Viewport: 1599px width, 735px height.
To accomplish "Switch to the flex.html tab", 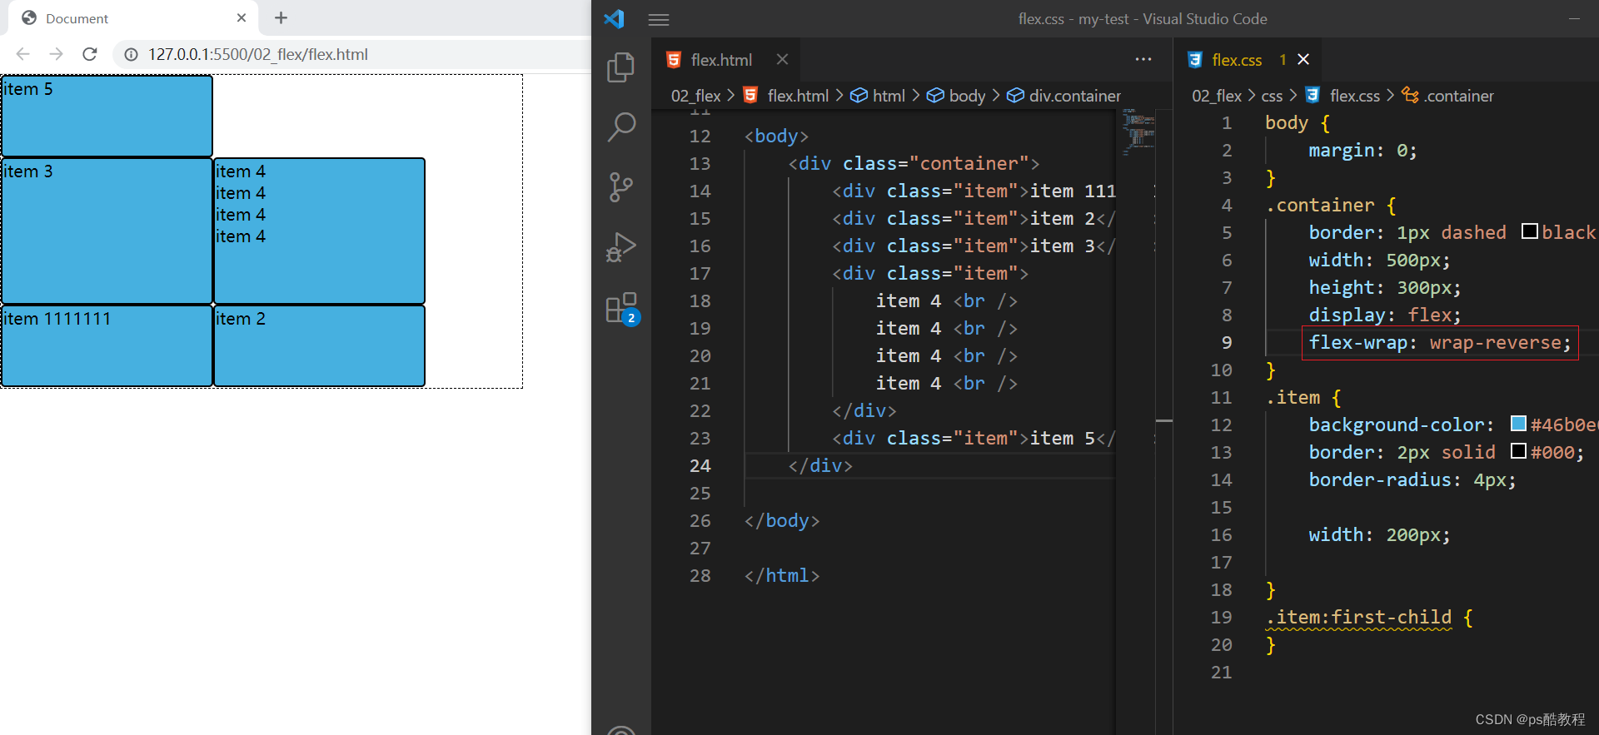I will pyautogui.click(x=721, y=60).
